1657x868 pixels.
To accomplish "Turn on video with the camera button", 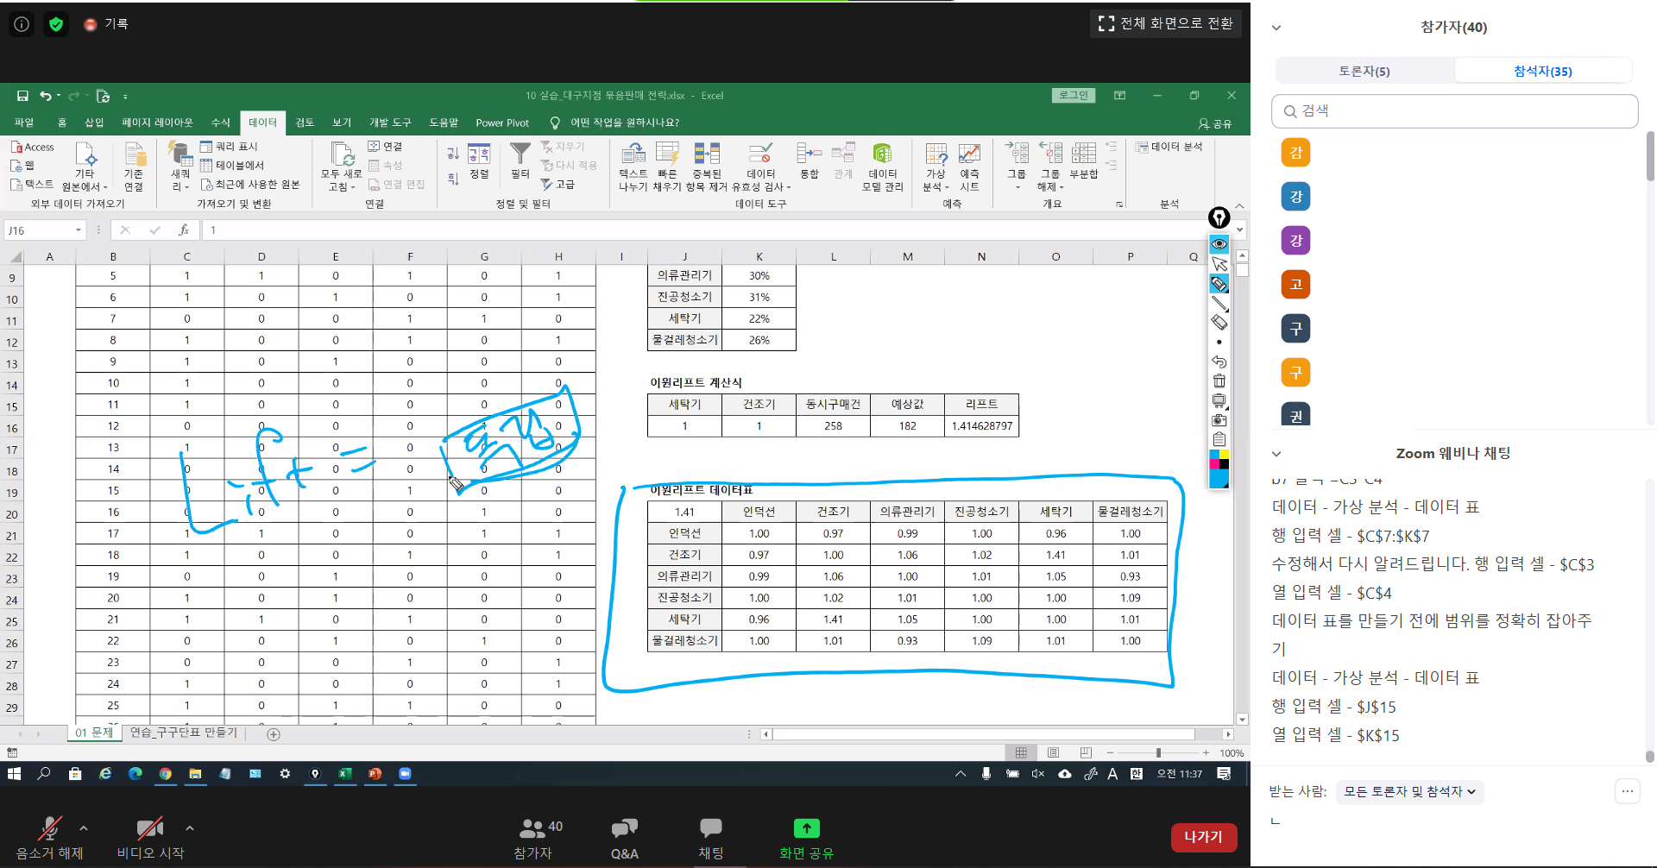I will 149,829.
